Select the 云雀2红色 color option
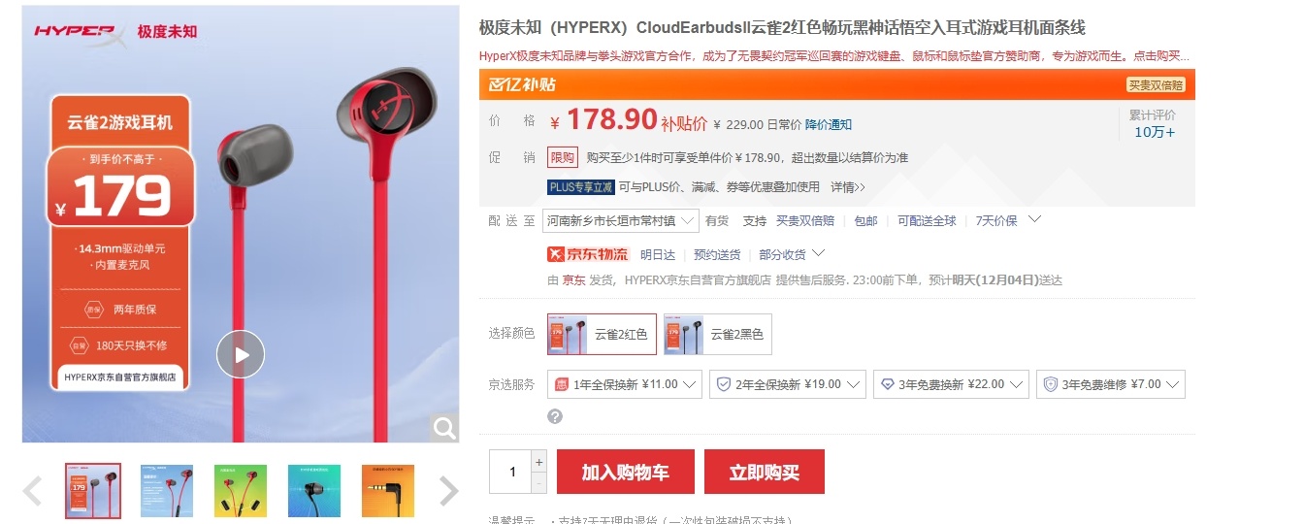The width and height of the screenshot is (1304, 524). 602,334
